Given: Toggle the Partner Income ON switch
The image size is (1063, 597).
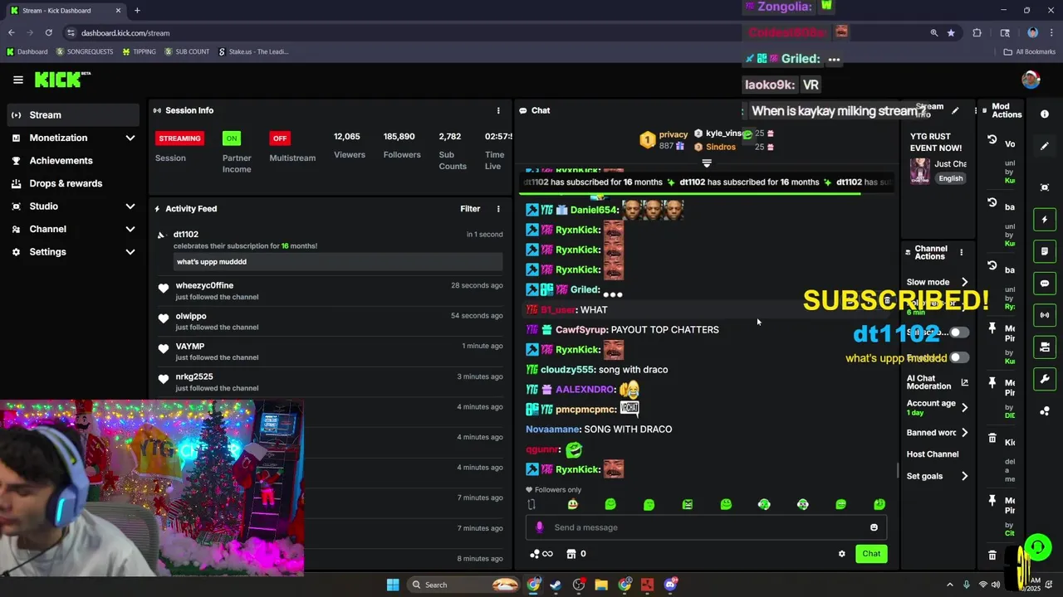Looking at the screenshot, I should 232,138.
